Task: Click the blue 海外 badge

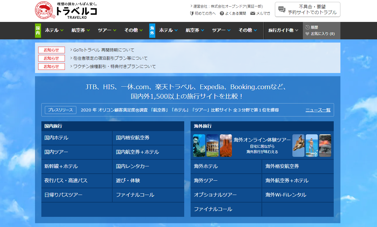Action: (x=152, y=30)
